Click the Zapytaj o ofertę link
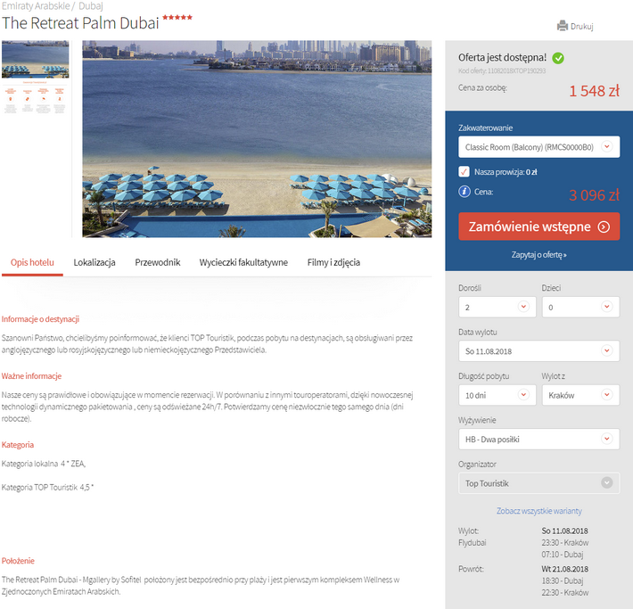Image resolution: width=633 pixels, height=609 pixels. pyautogui.click(x=538, y=255)
